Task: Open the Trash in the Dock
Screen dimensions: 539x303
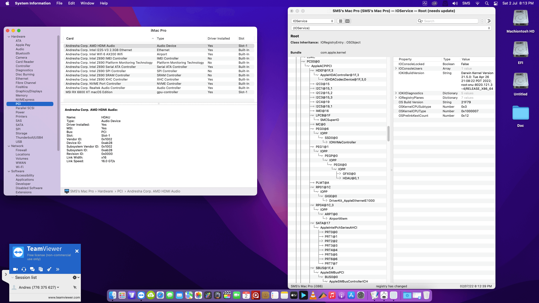Action: (x=426, y=295)
